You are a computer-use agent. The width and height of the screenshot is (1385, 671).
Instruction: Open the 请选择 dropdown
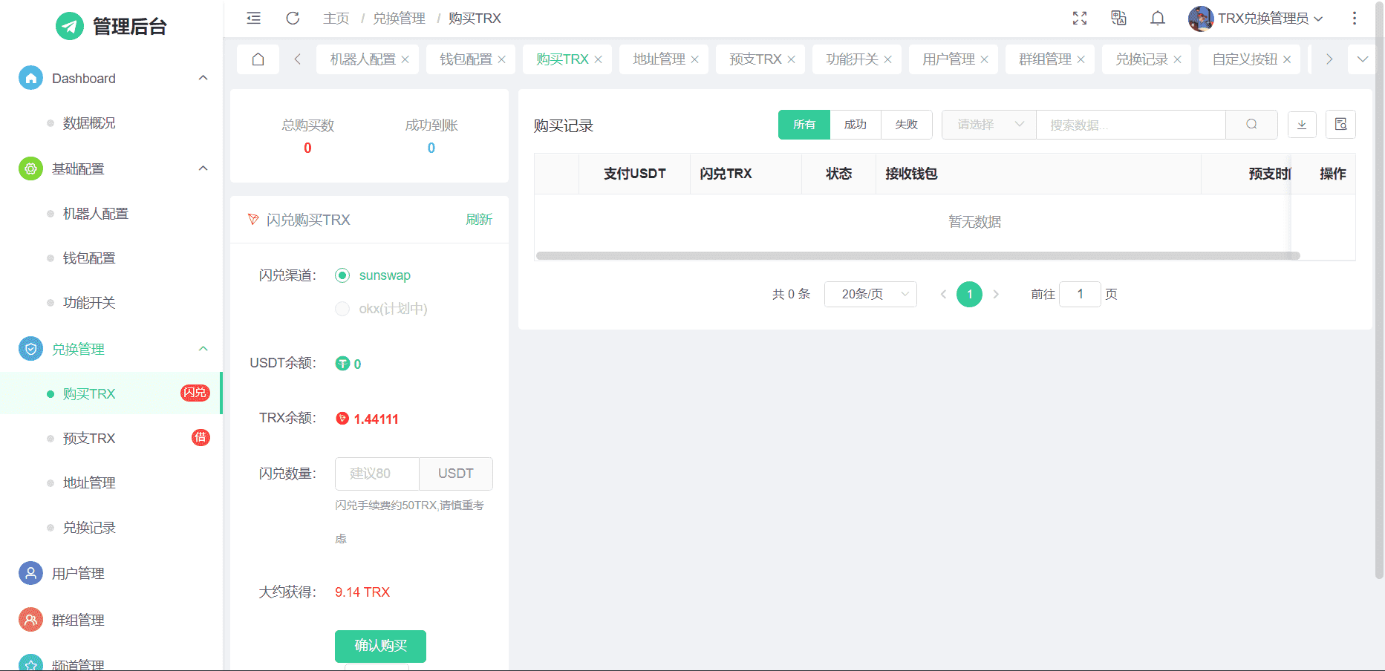[989, 125]
